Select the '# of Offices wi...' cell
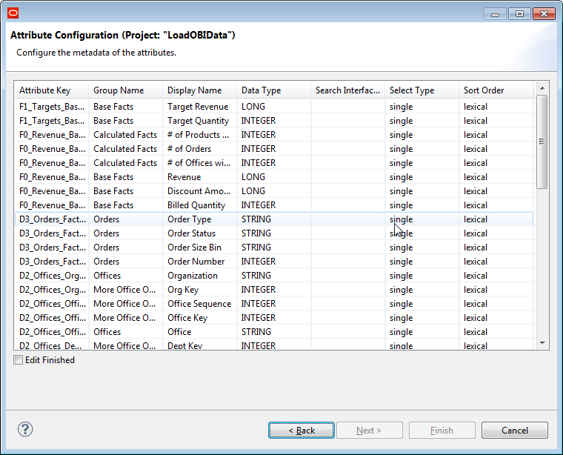The height and width of the screenshot is (455, 563). pyautogui.click(x=199, y=163)
